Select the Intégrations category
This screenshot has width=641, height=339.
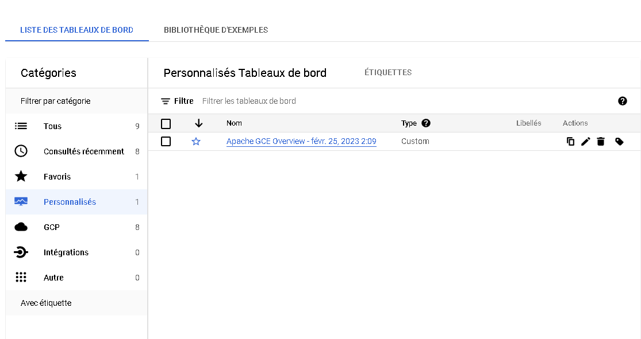tap(76, 252)
